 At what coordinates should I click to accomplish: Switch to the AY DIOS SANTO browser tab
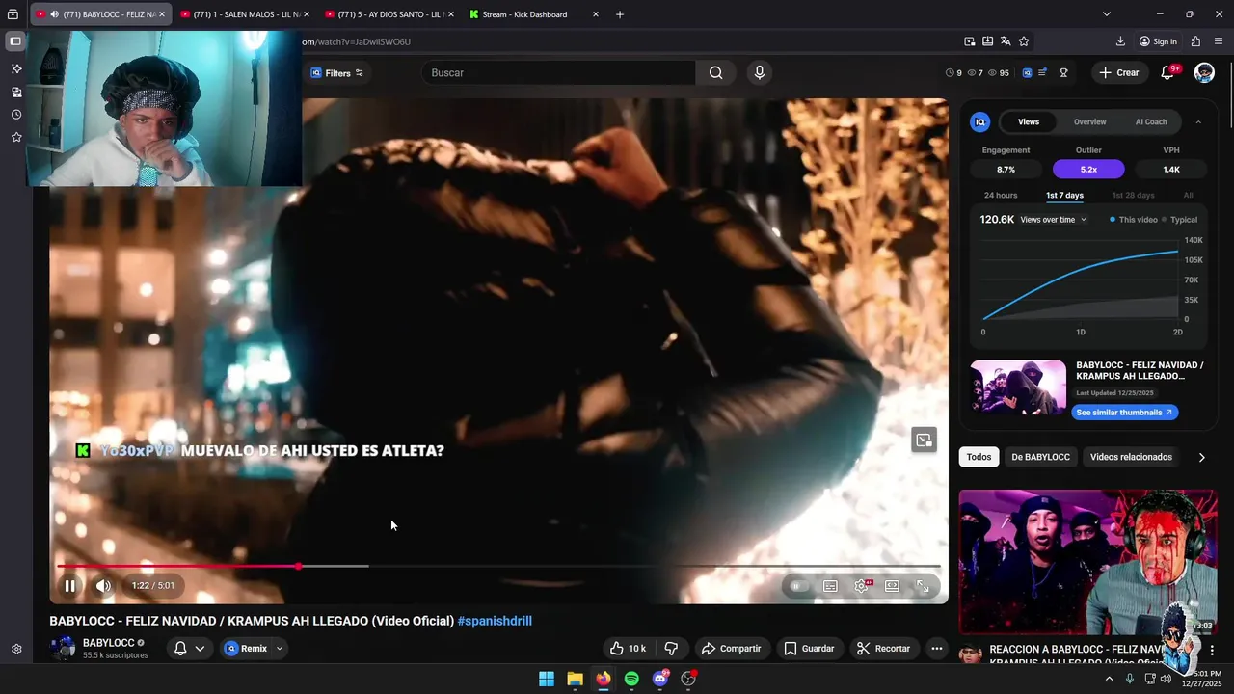[389, 14]
